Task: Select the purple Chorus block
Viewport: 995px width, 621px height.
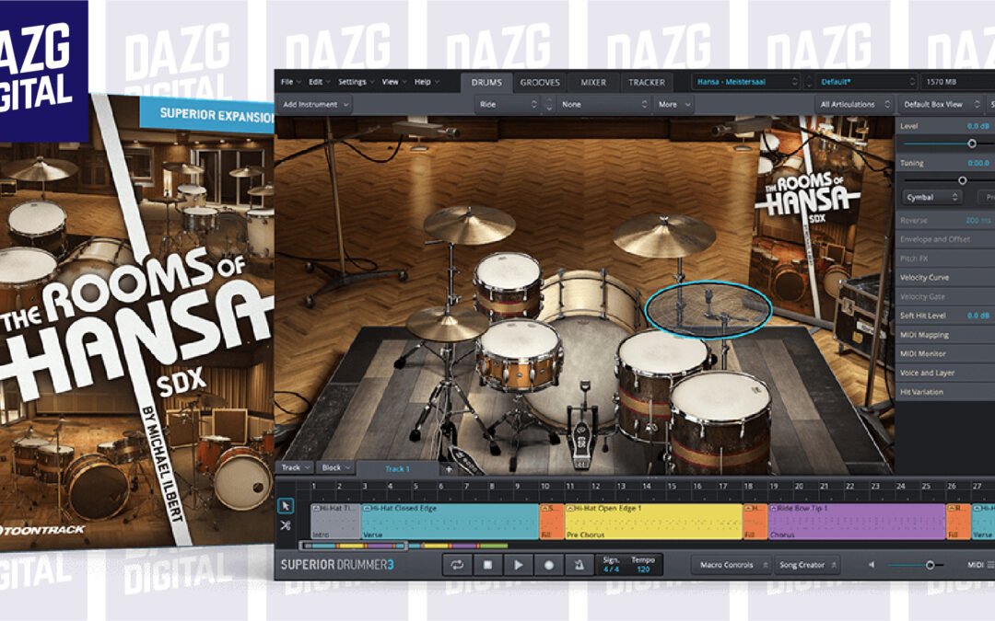Action: (x=857, y=522)
